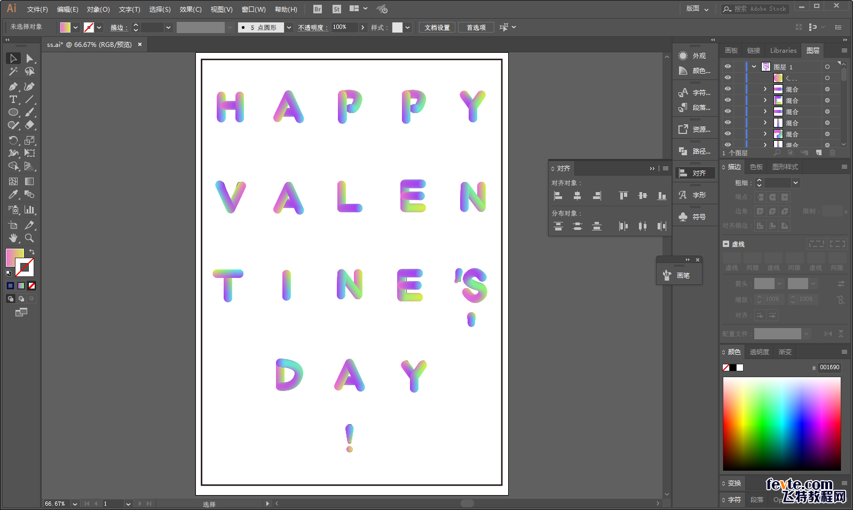
Task: Select the Pen tool
Action: coord(13,86)
